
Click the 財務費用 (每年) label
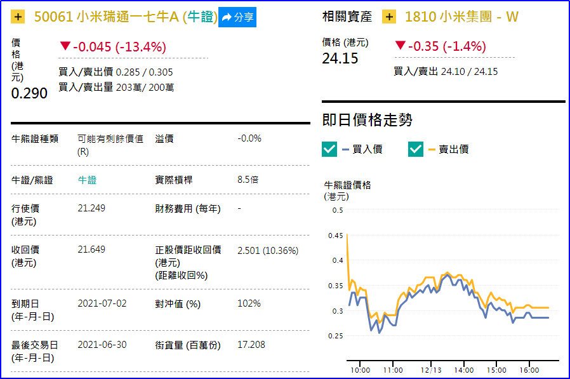[188, 208]
